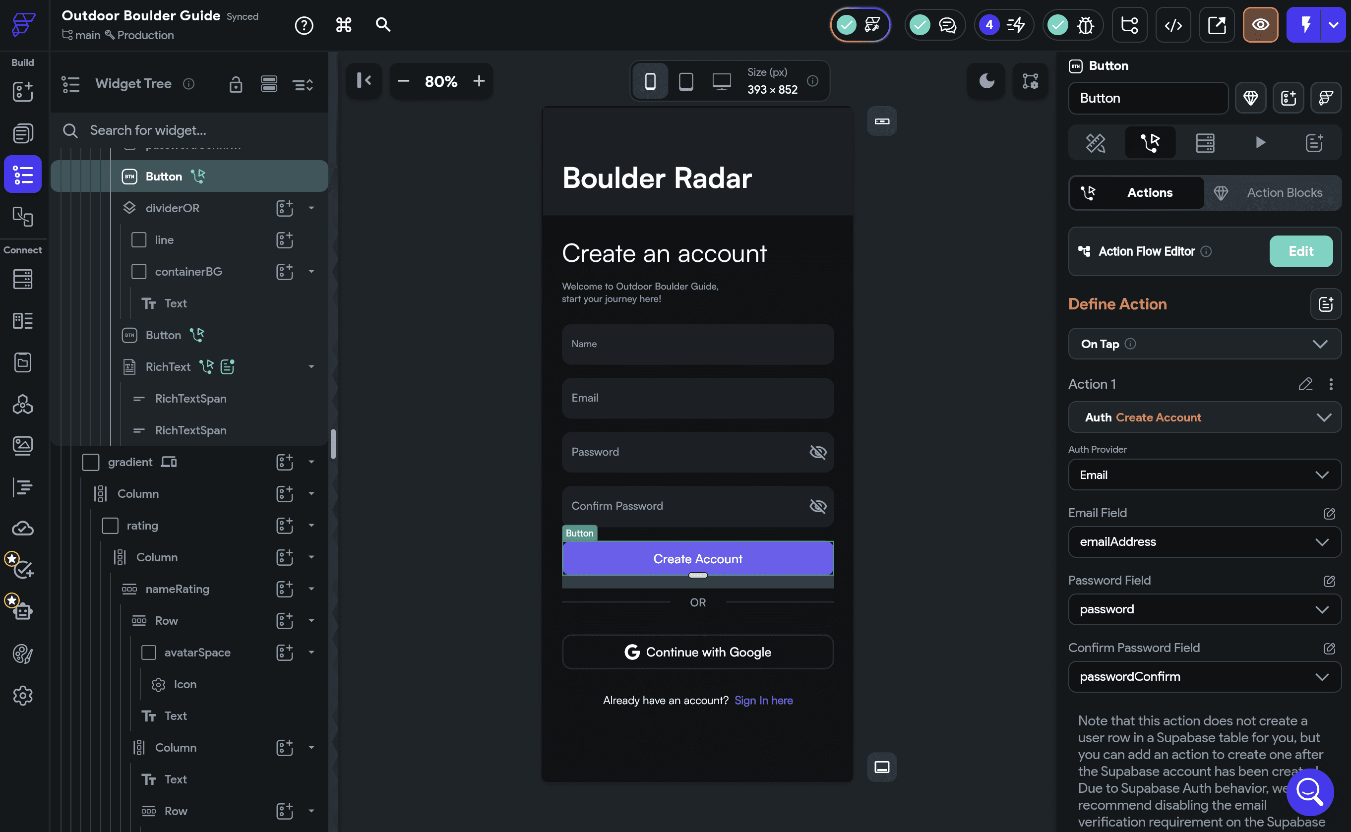
Task: Open Theme settings palette icon
Action: 22,654
